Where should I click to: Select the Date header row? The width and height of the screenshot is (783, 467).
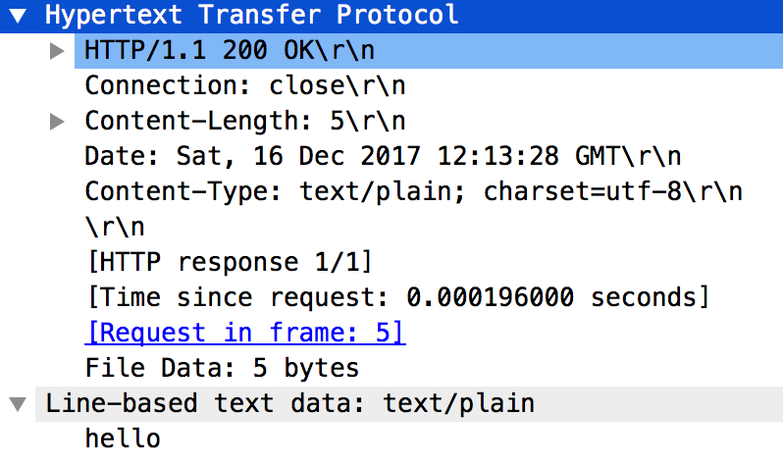point(383,157)
